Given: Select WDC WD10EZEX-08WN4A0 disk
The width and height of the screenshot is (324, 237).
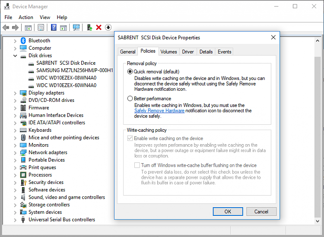Looking at the screenshot, I should pos(67,78).
